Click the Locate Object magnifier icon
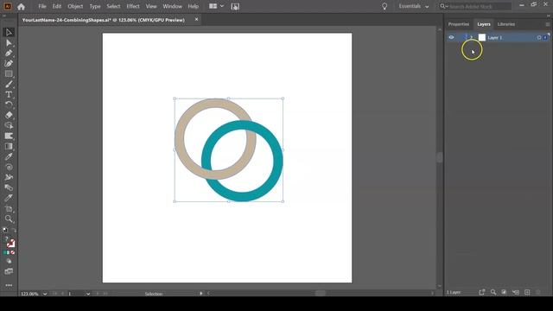 [493, 292]
